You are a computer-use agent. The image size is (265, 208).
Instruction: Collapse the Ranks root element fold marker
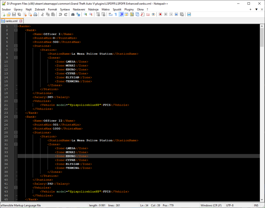tap(16, 26)
